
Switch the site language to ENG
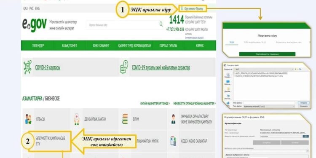tap(37, 9)
